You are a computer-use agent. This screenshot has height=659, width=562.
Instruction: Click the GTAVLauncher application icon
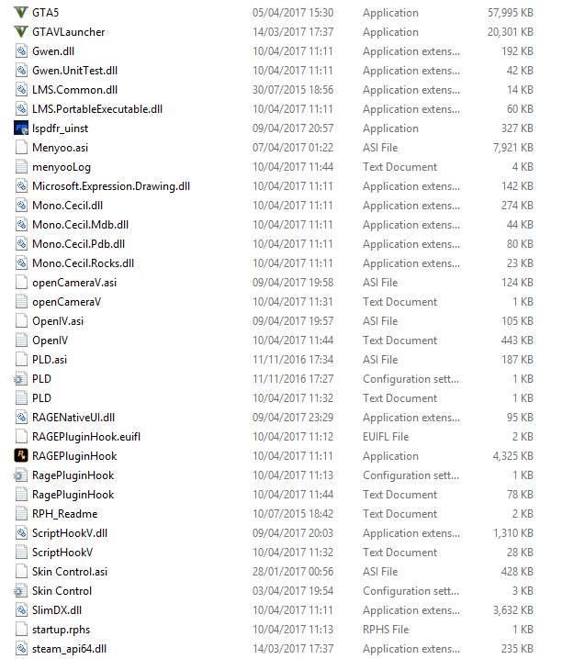21,32
